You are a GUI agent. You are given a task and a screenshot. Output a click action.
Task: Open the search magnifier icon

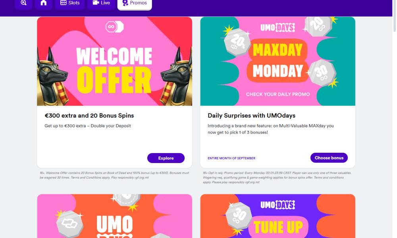pos(23,3)
